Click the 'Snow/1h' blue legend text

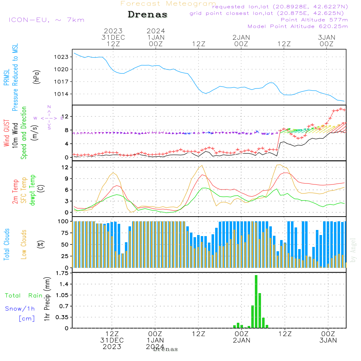tap(20, 309)
